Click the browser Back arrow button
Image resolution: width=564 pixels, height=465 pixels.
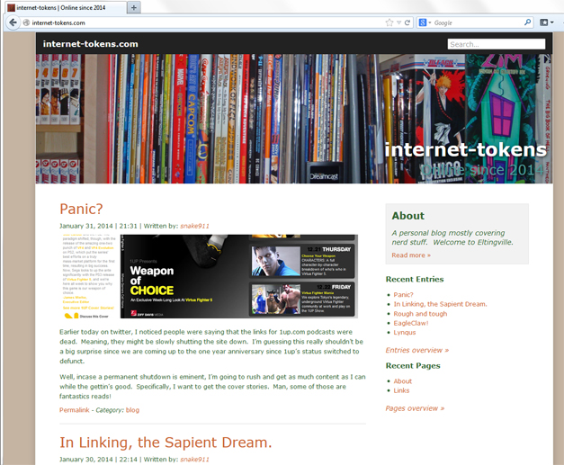13,22
